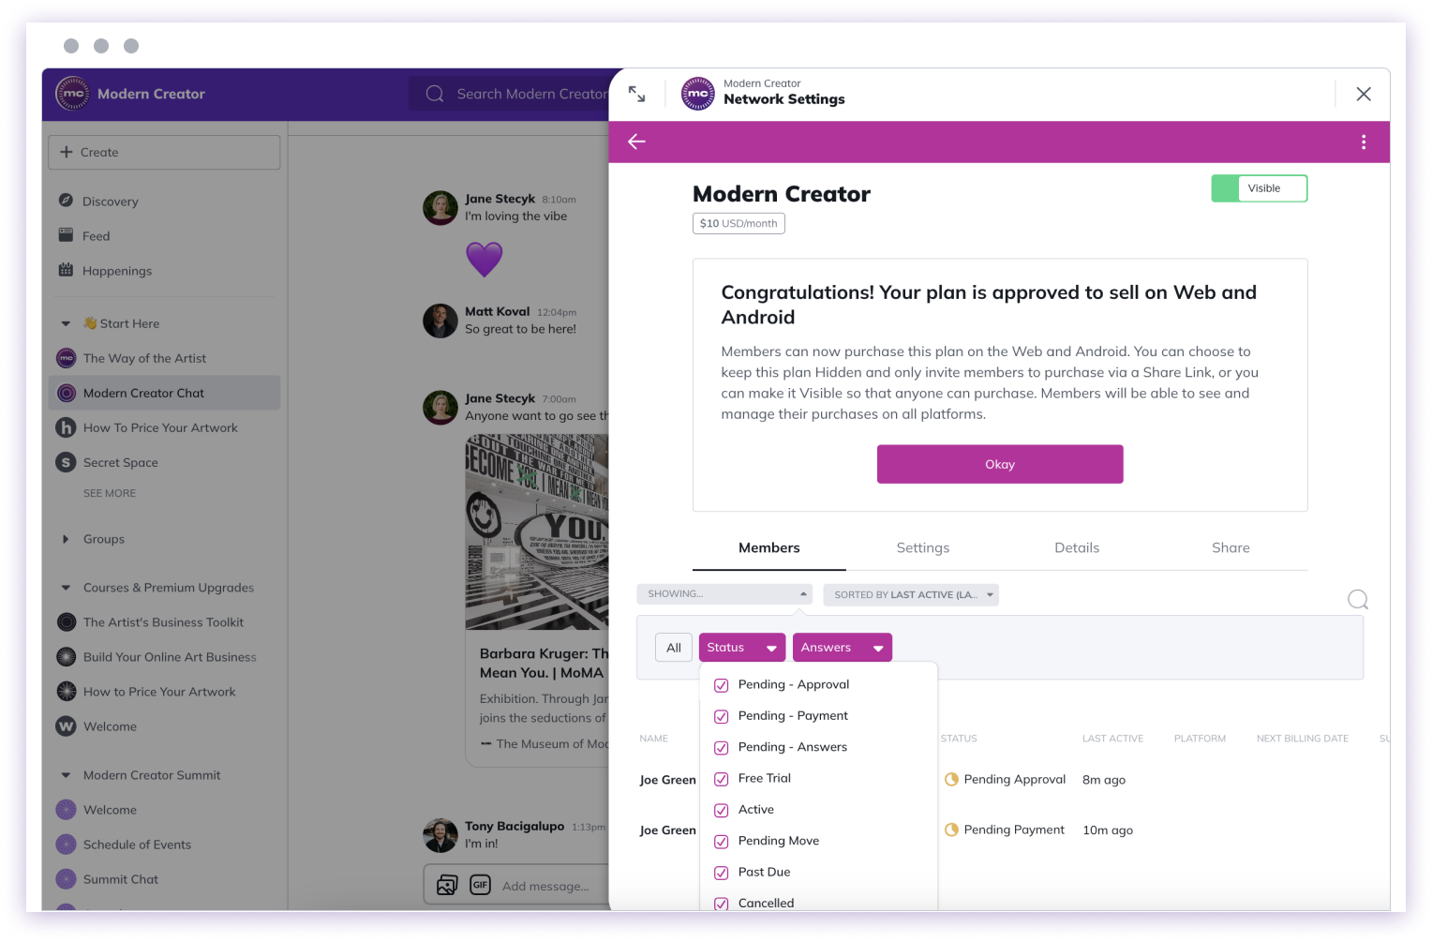The image size is (1432, 942).
Task: Click the image attachment icon in chat
Action: click(x=447, y=885)
